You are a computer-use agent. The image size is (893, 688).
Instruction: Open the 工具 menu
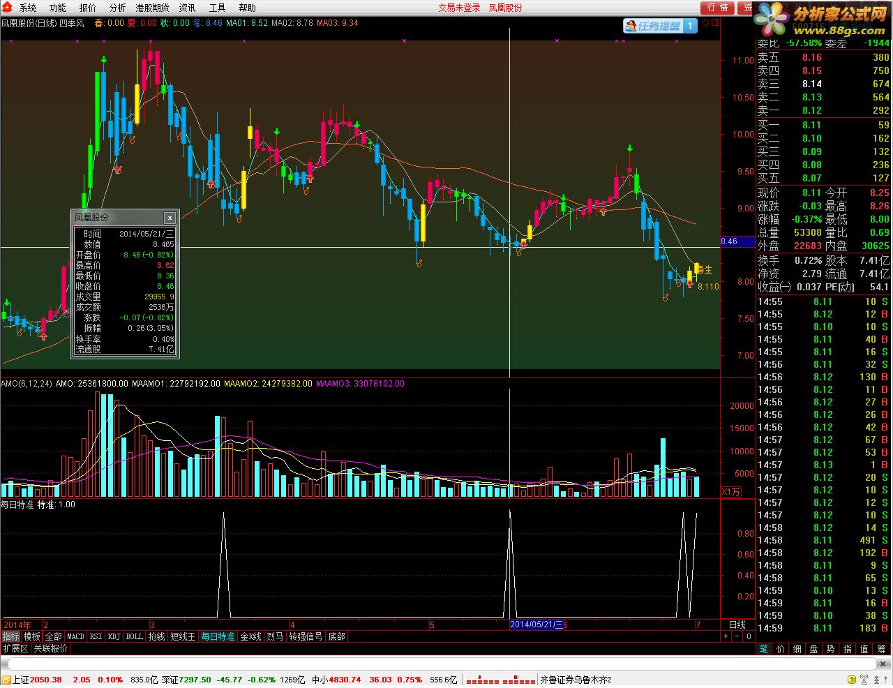[217, 8]
